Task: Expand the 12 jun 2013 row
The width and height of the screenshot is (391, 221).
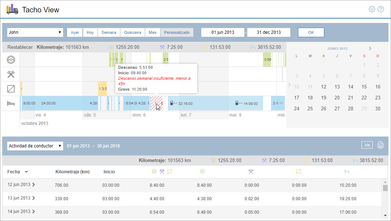Action: [x=34, y=185]
